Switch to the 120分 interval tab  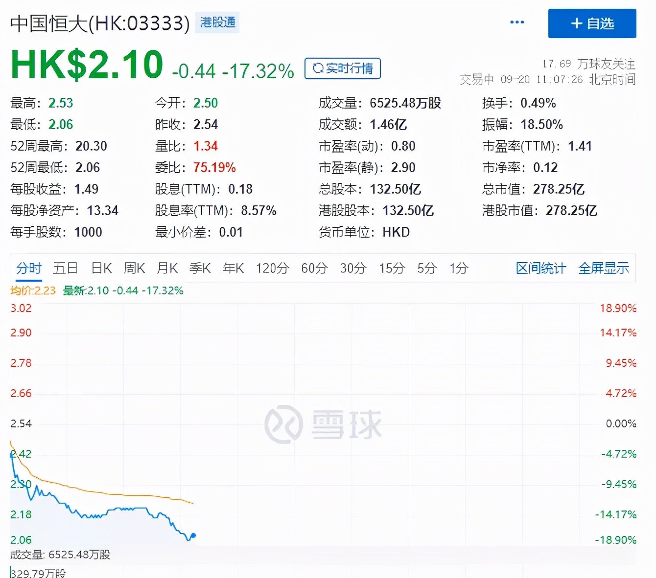click(x=272, y=268)
